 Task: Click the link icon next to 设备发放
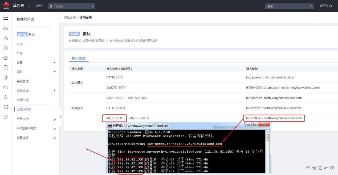pos(55,138)
